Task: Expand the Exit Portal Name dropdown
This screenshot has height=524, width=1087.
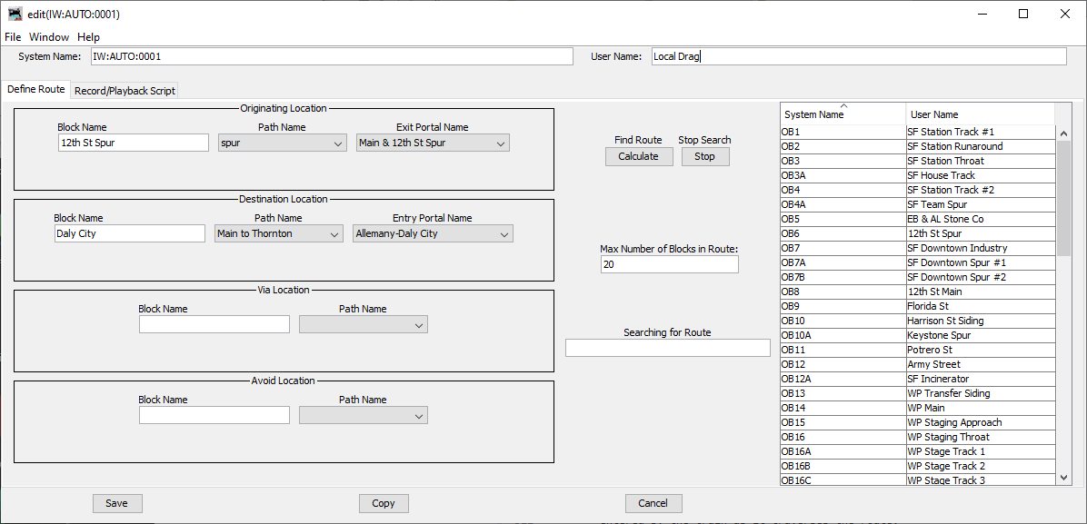Action: 433,143
